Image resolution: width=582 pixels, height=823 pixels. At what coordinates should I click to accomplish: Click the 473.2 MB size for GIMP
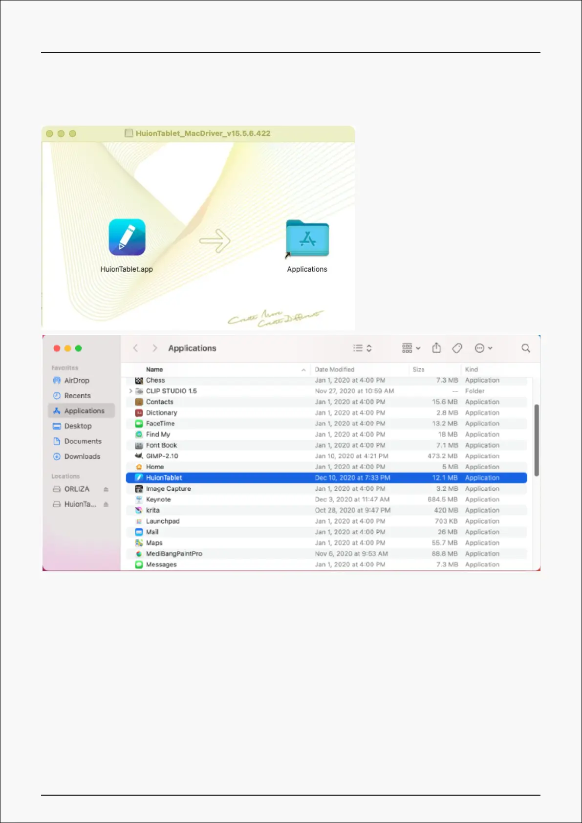pyautogui.click(x=443, y=456)
